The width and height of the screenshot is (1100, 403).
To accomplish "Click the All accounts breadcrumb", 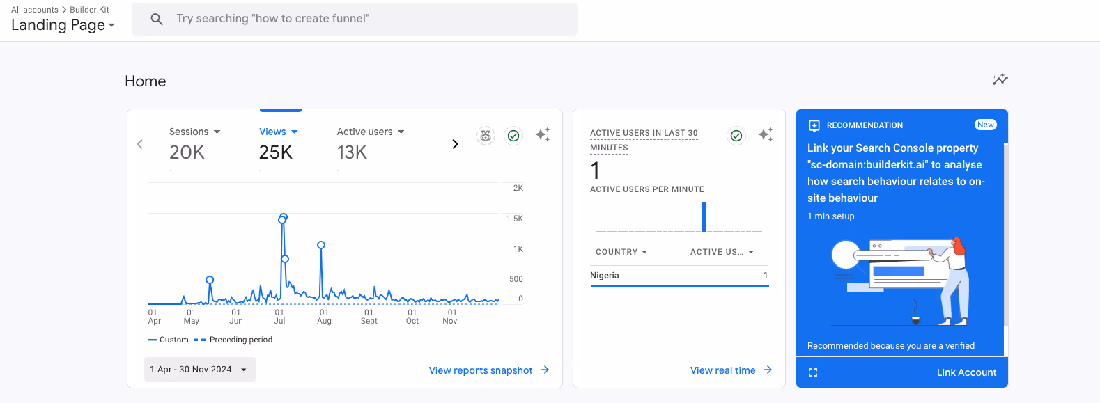I will pos(35,10).
